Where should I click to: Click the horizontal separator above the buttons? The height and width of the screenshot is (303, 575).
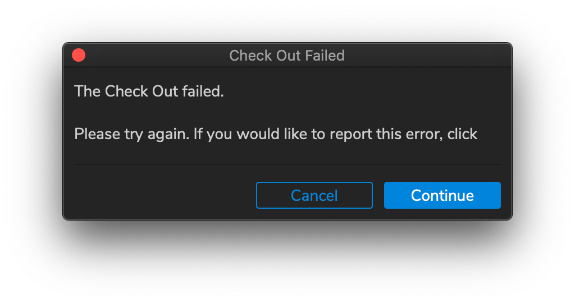pyautogui.click(x=287, y=164)
